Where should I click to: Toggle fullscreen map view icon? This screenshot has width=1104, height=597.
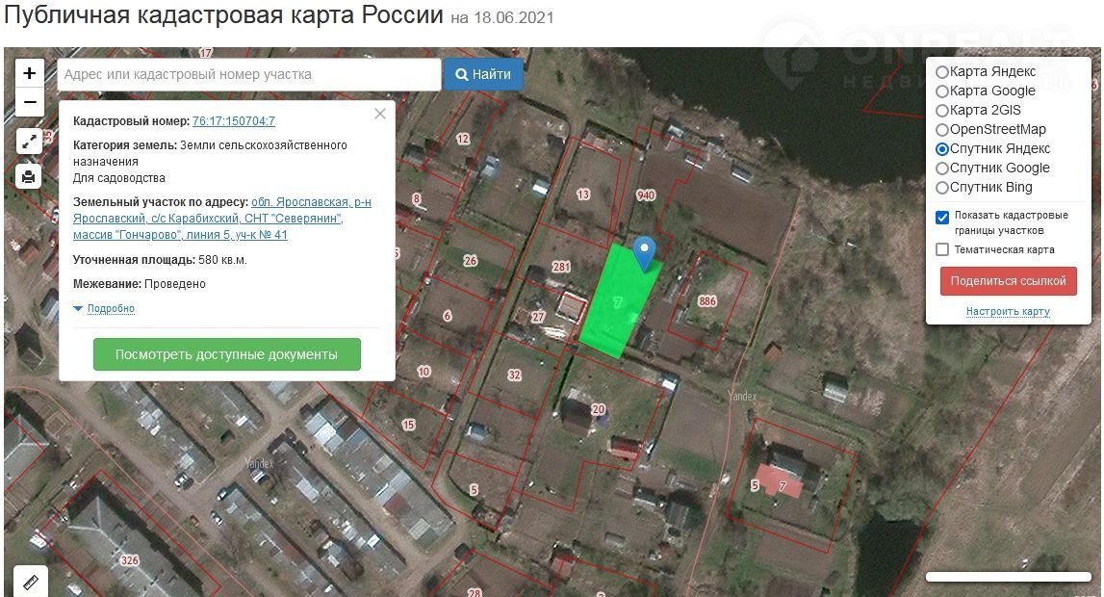(29, 142)
